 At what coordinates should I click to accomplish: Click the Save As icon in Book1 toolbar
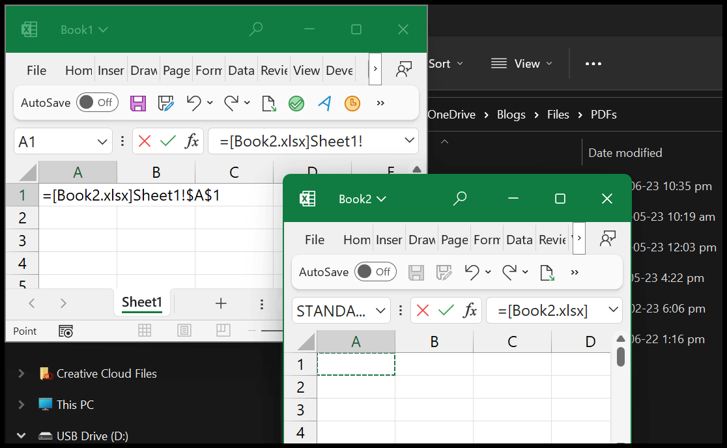pos(165,104)
